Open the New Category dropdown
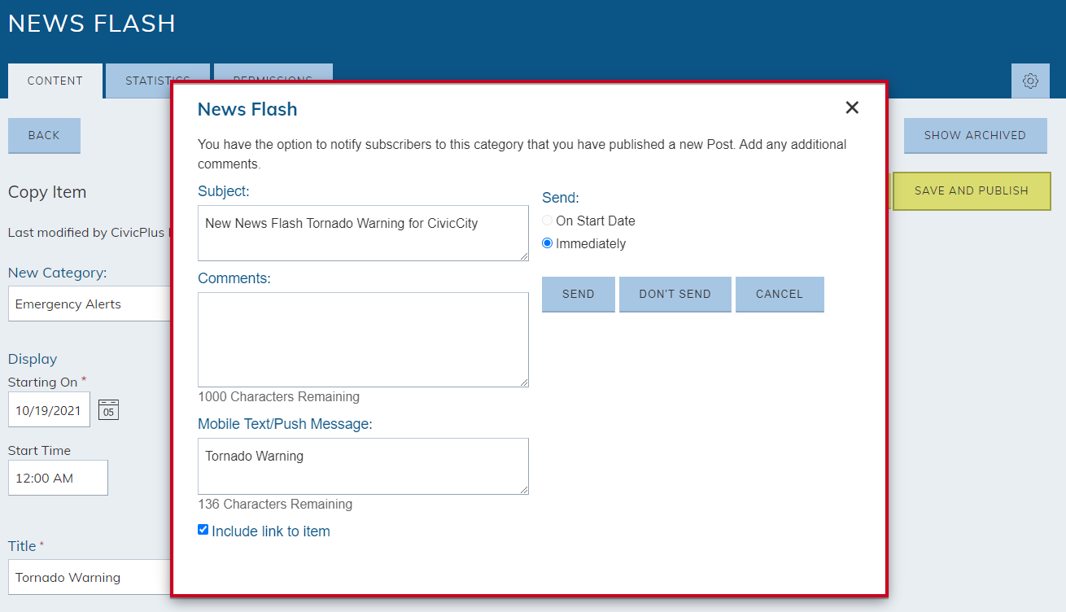The height and width of the screenshot is (612, 1066). point(90,304)
